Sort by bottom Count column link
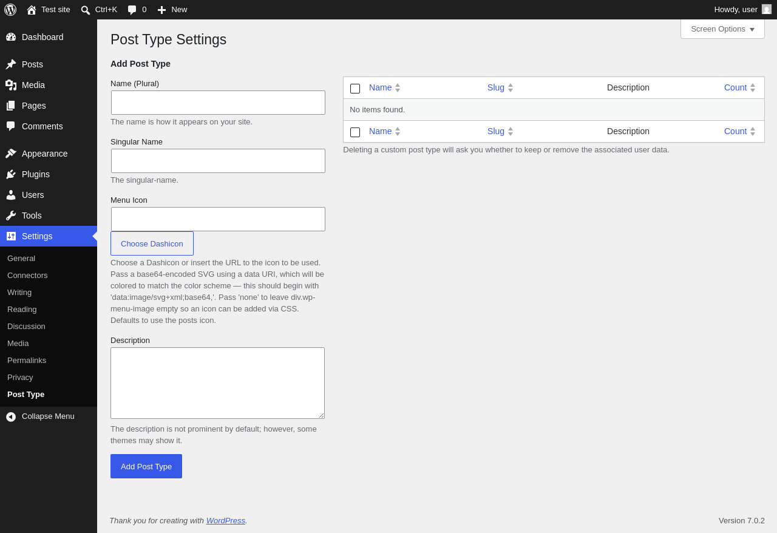This screenshot has height=533, width=777. tap(735, 131)
